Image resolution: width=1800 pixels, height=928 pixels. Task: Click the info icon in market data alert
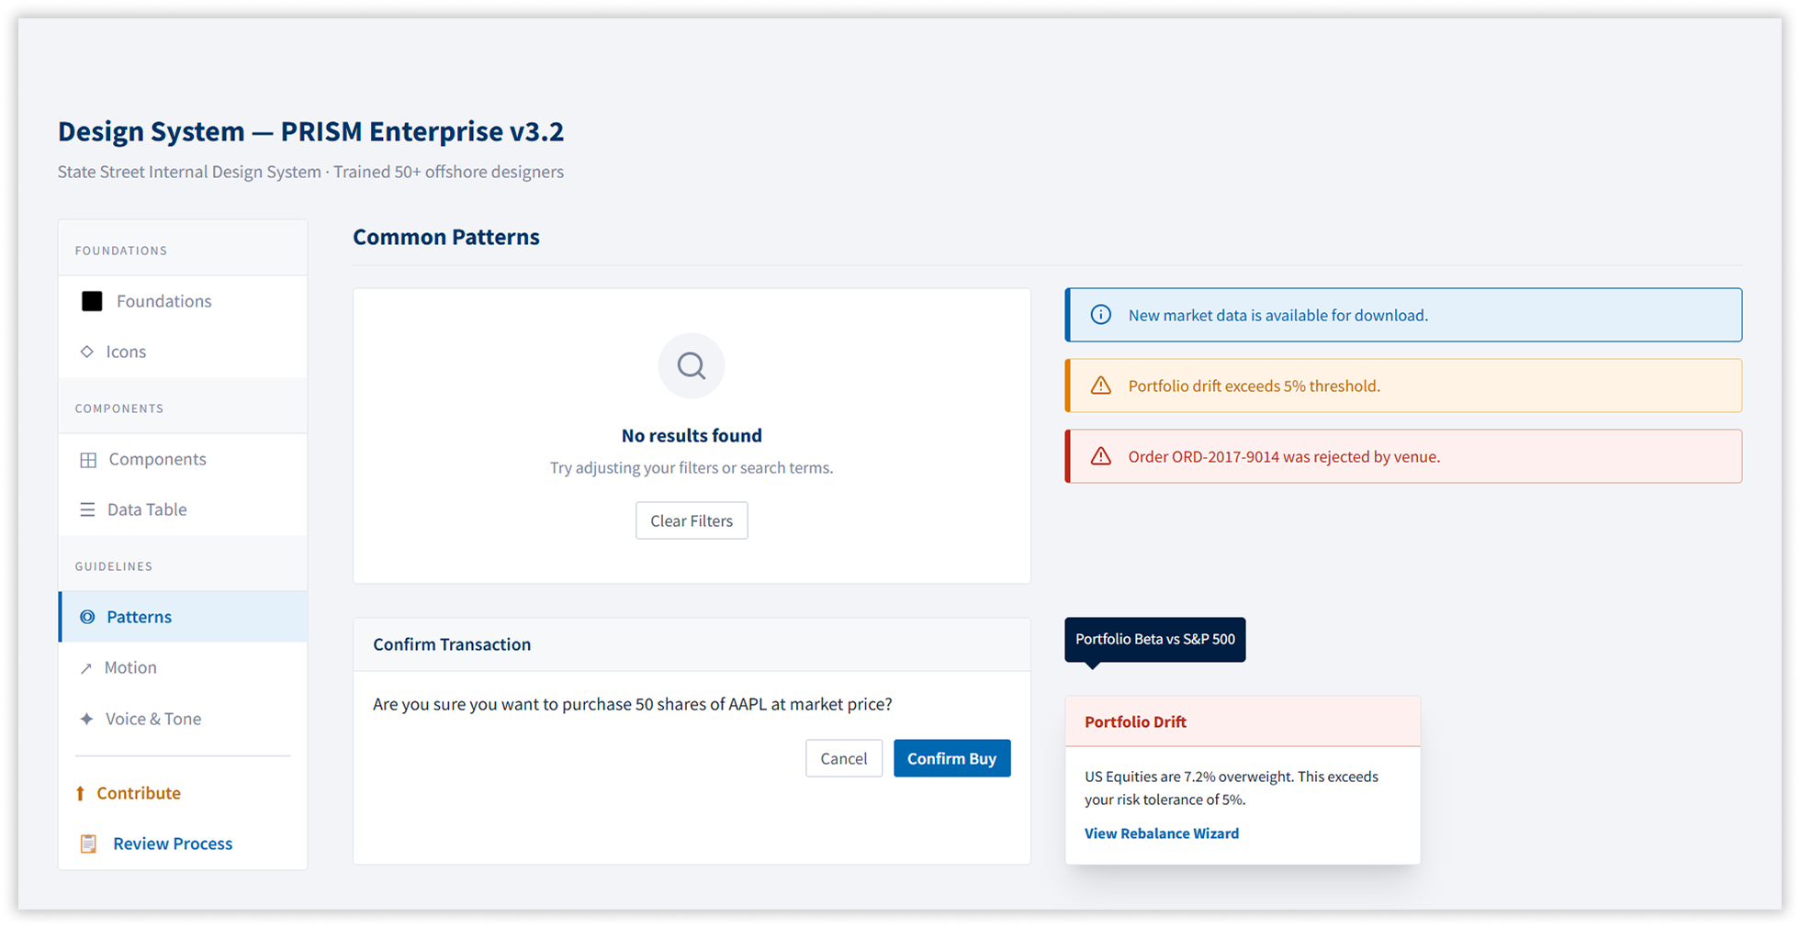[1100, 315]
